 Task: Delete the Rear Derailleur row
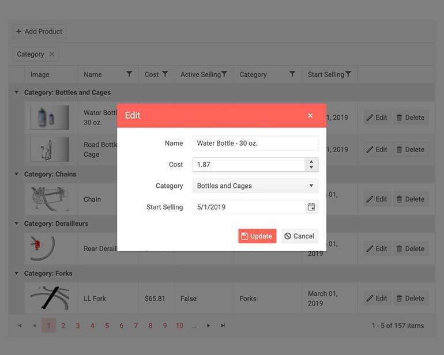[411, 248]
